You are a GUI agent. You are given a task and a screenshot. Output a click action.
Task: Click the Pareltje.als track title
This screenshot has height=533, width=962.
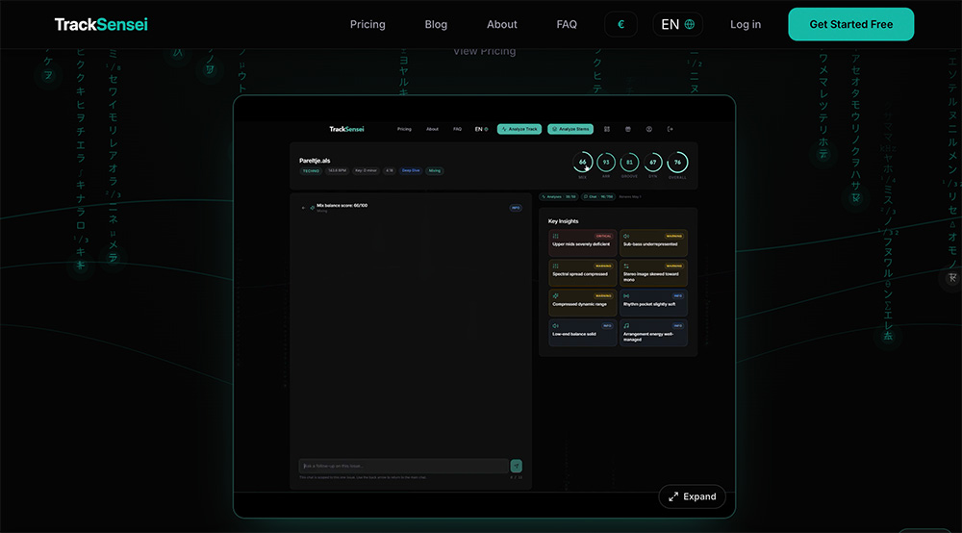pos(315,161)
